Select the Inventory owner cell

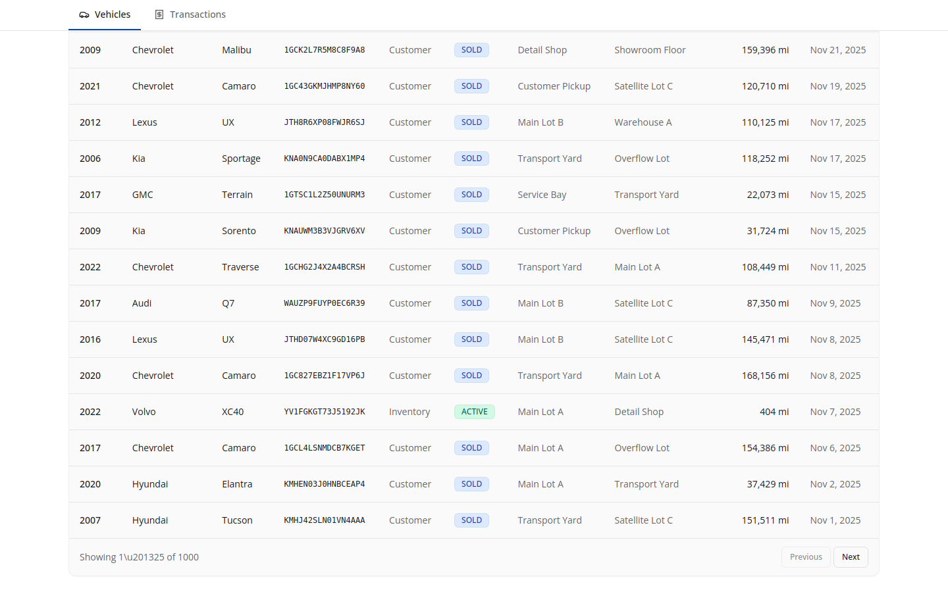(409, 412)
